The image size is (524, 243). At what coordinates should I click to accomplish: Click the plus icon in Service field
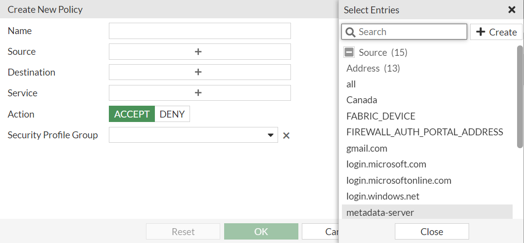pos(198,93)
